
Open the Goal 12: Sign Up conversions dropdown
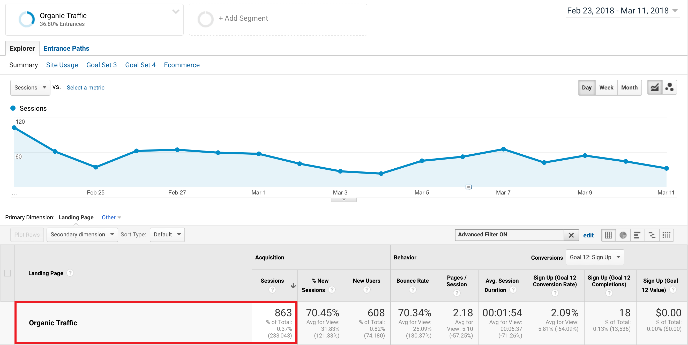click(x=595, y=257)
